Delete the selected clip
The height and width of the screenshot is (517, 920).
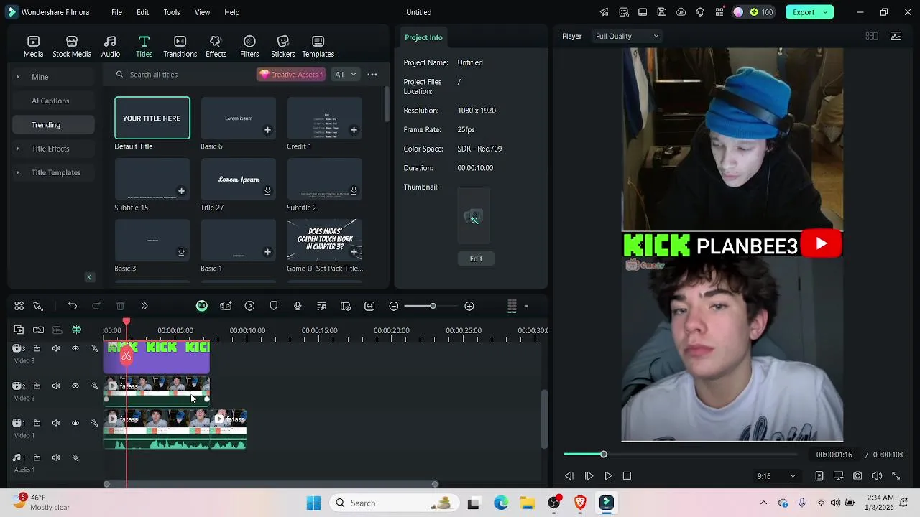click(120, 306)
